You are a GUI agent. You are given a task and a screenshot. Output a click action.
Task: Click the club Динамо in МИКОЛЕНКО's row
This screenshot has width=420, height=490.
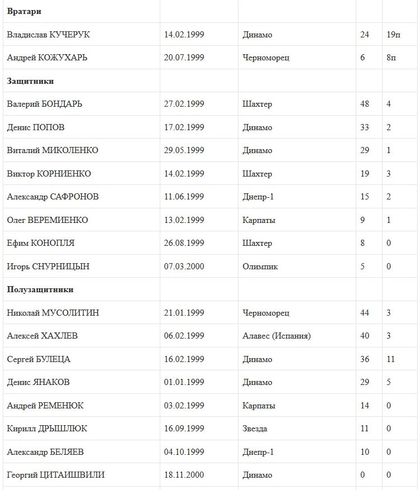(x=257, y=150)
